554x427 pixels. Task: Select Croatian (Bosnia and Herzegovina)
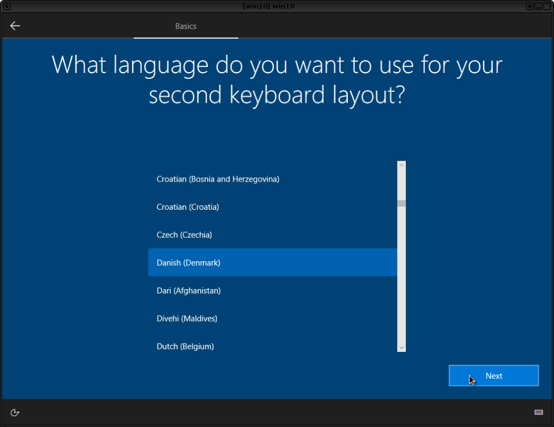click(273, 179)
